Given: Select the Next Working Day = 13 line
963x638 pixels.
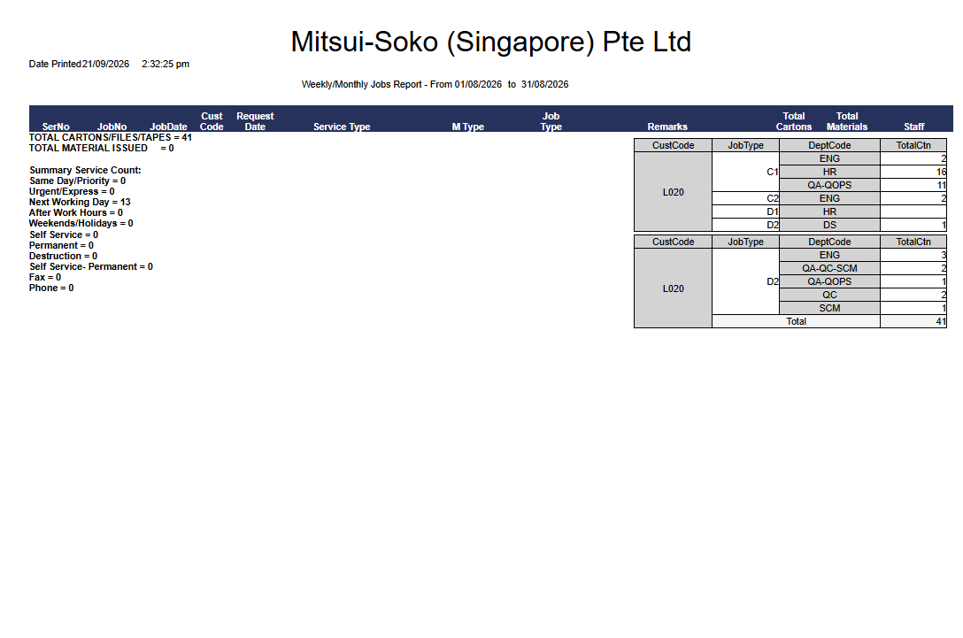Looking at the screenshot, I should pos(80,202).
